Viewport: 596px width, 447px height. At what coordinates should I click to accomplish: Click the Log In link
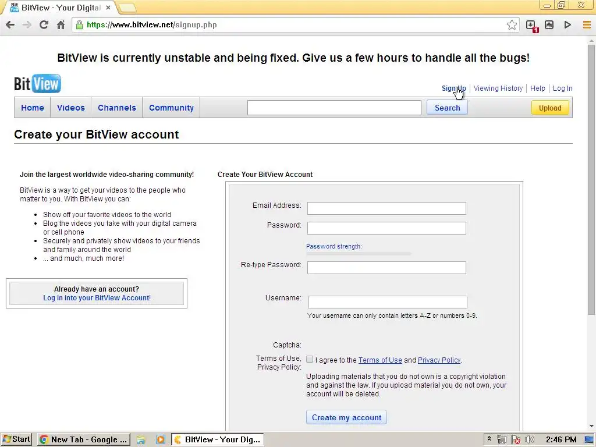click(562, 88)
